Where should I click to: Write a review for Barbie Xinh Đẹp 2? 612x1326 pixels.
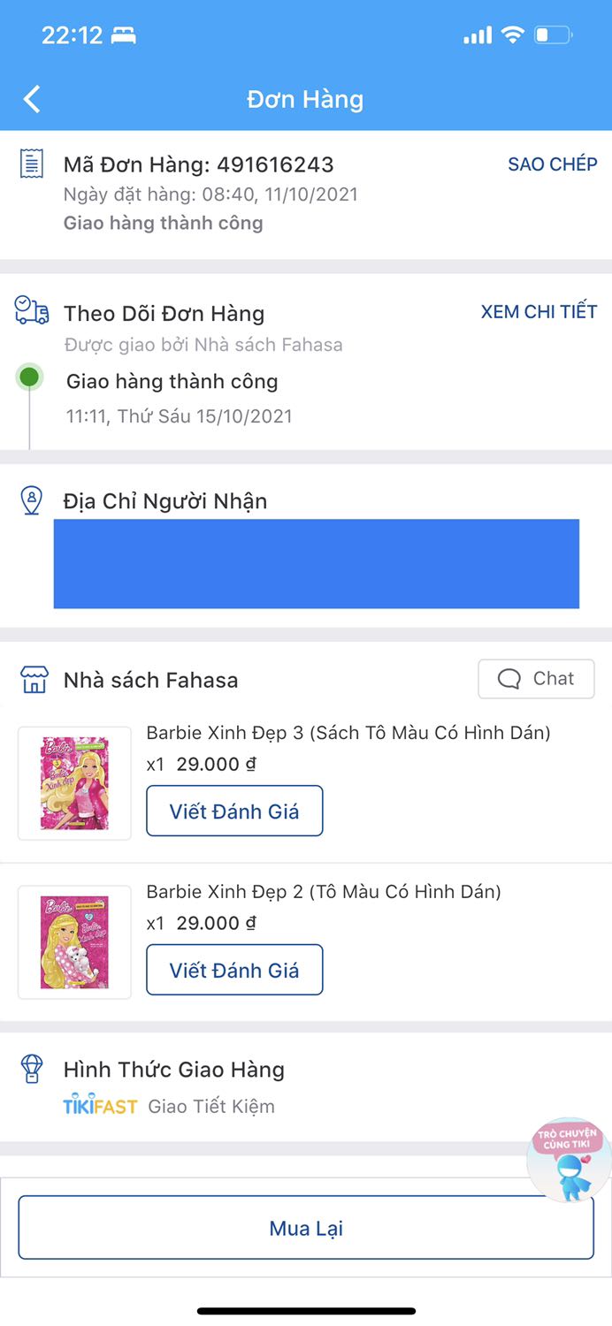click(x=234, y=970)
